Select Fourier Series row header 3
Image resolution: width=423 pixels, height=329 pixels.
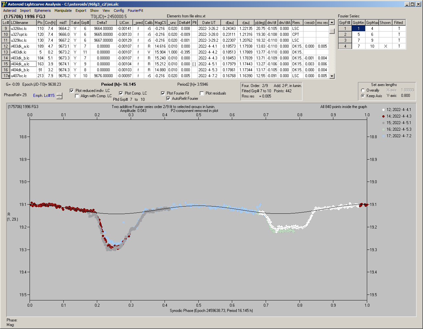click(345, 40)
